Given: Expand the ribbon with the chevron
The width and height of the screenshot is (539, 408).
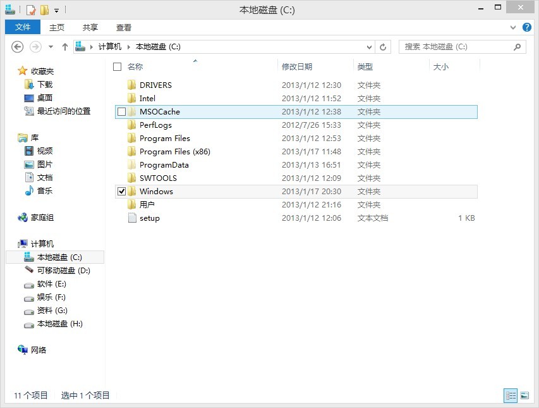Looking at the screenshot, I should [513, 28].
